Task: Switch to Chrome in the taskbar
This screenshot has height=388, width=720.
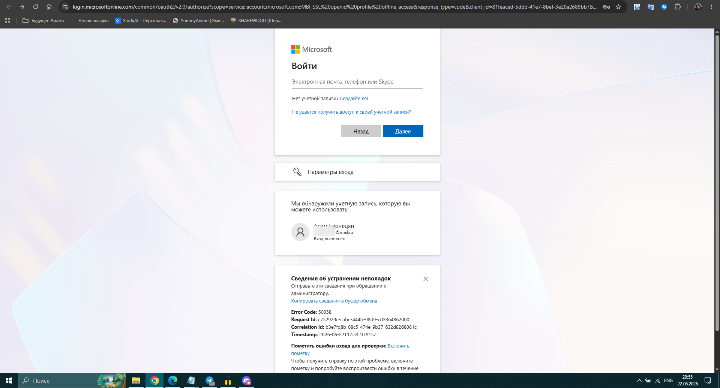Action: (x=154, y=381)
